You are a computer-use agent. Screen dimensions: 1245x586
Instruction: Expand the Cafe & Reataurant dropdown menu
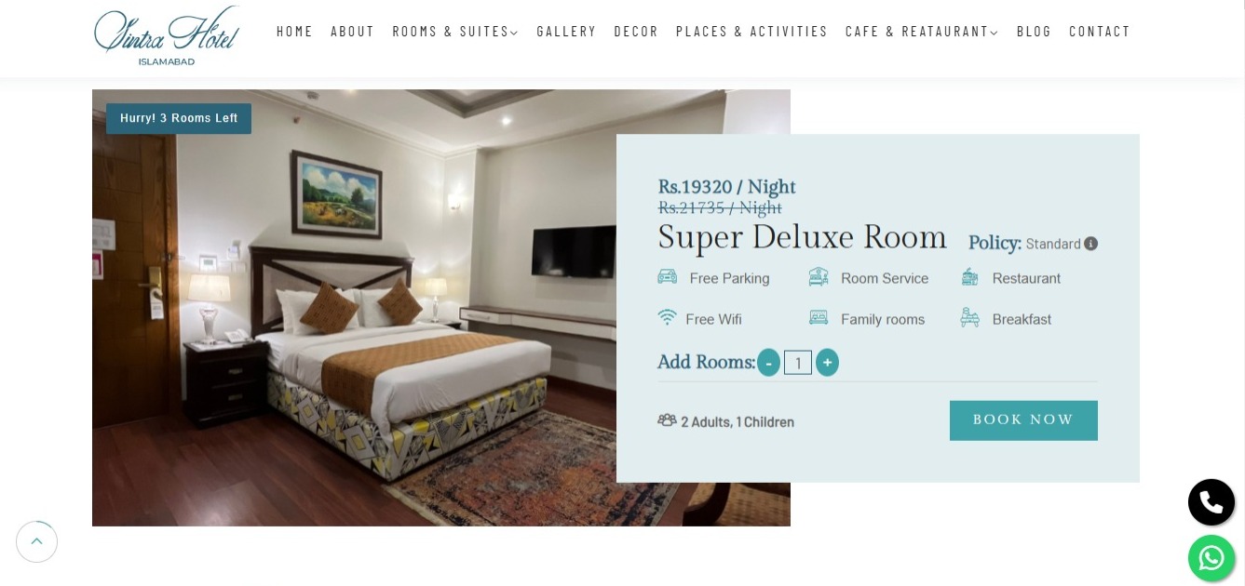(x=921, y=32)
